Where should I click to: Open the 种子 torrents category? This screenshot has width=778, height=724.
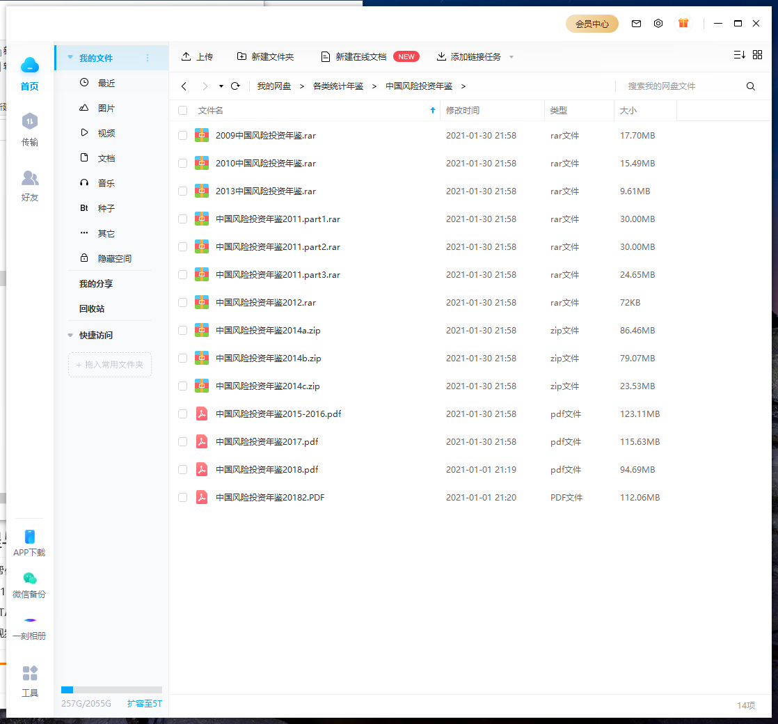tap(97, 208)
